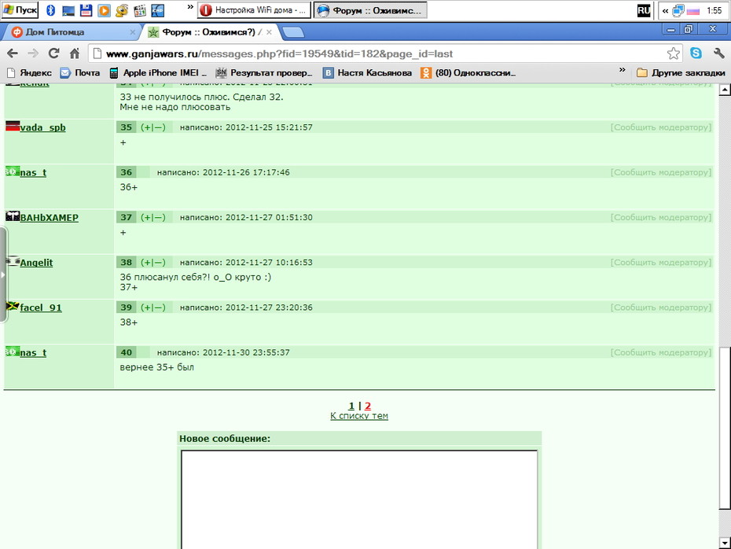The width and height of the screenshot is (731, 549).
Task: Click the Skype extension icon
Action: click(x=696, y=53)
